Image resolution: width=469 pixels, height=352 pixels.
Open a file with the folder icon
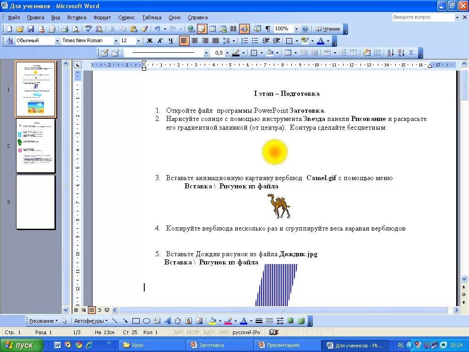pos(20,29)
